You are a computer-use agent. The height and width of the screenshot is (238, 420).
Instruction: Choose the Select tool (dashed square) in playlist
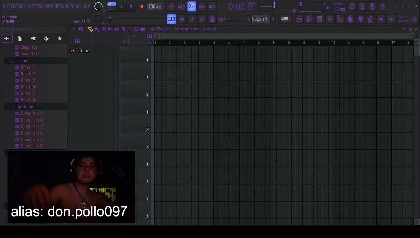tap(129, 29)
